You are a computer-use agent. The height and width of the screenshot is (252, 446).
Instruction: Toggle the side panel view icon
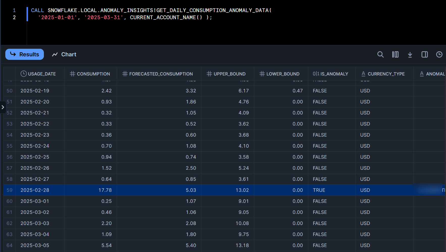click(x=425, y=54)
